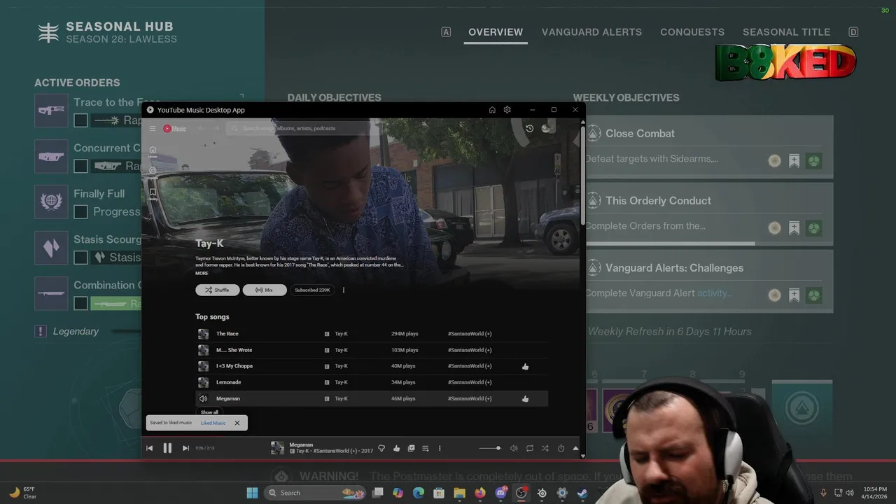896x504 pixels.
Task: Open the sleep timer in the player bar
Action: pos(561,448)
